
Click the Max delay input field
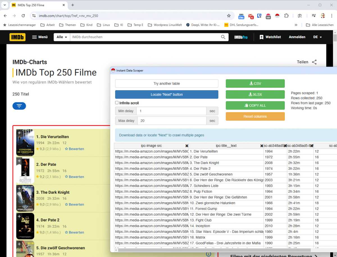click(171, 121)
